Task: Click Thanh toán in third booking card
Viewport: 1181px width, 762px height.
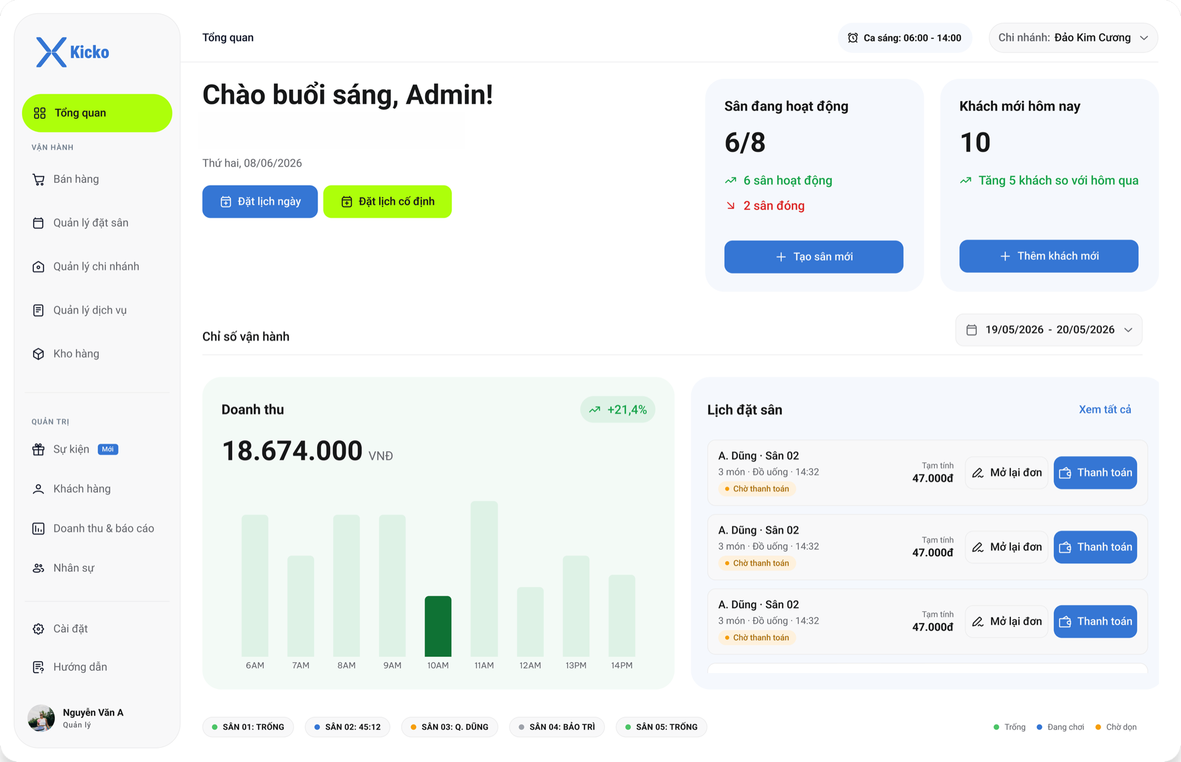Action: [1095, 621]
